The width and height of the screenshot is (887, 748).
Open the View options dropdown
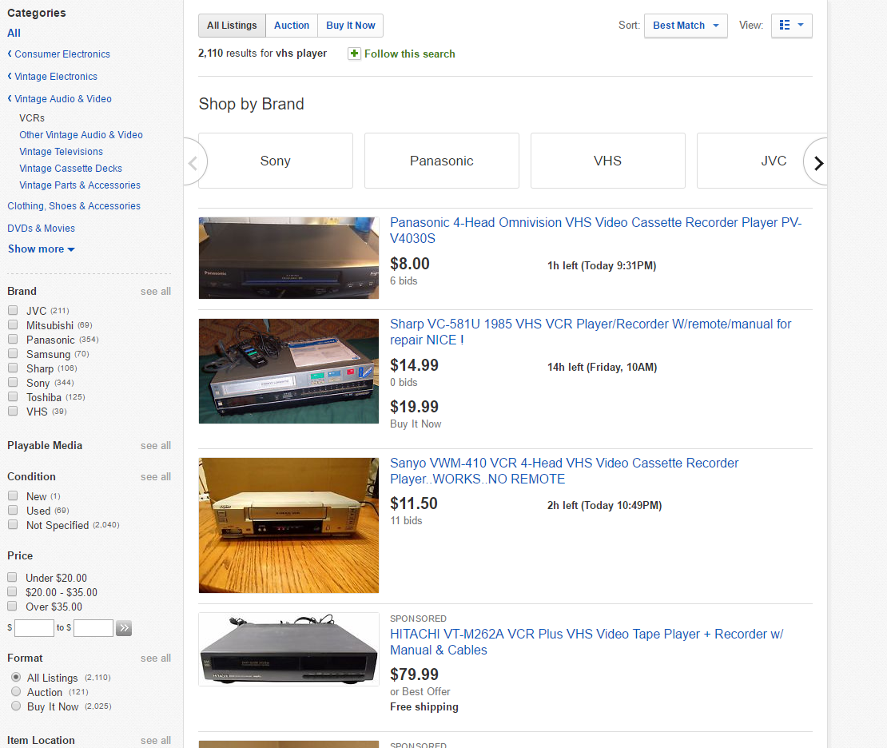pos(791,26)
